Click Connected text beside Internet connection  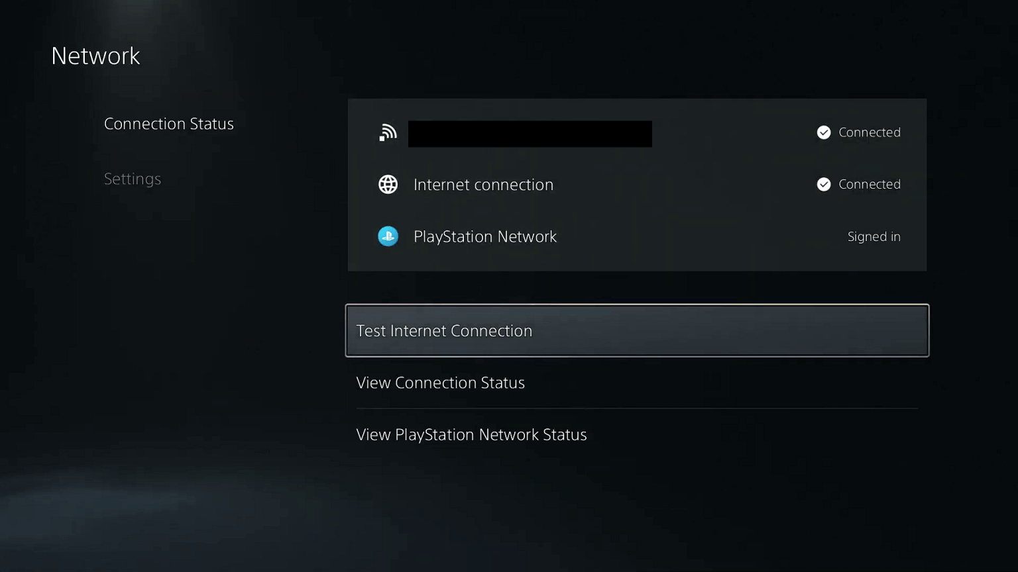[869, 184]
